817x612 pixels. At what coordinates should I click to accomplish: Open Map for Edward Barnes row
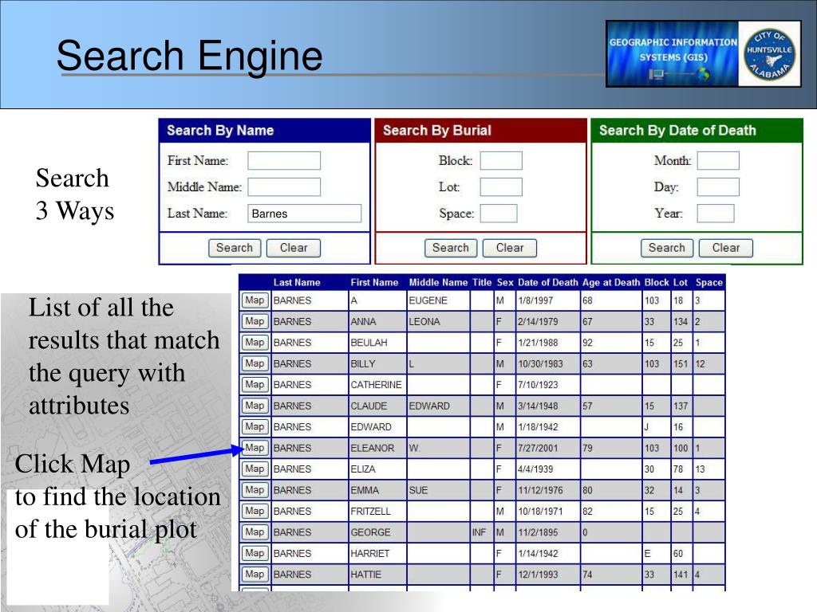coord(255,427)
